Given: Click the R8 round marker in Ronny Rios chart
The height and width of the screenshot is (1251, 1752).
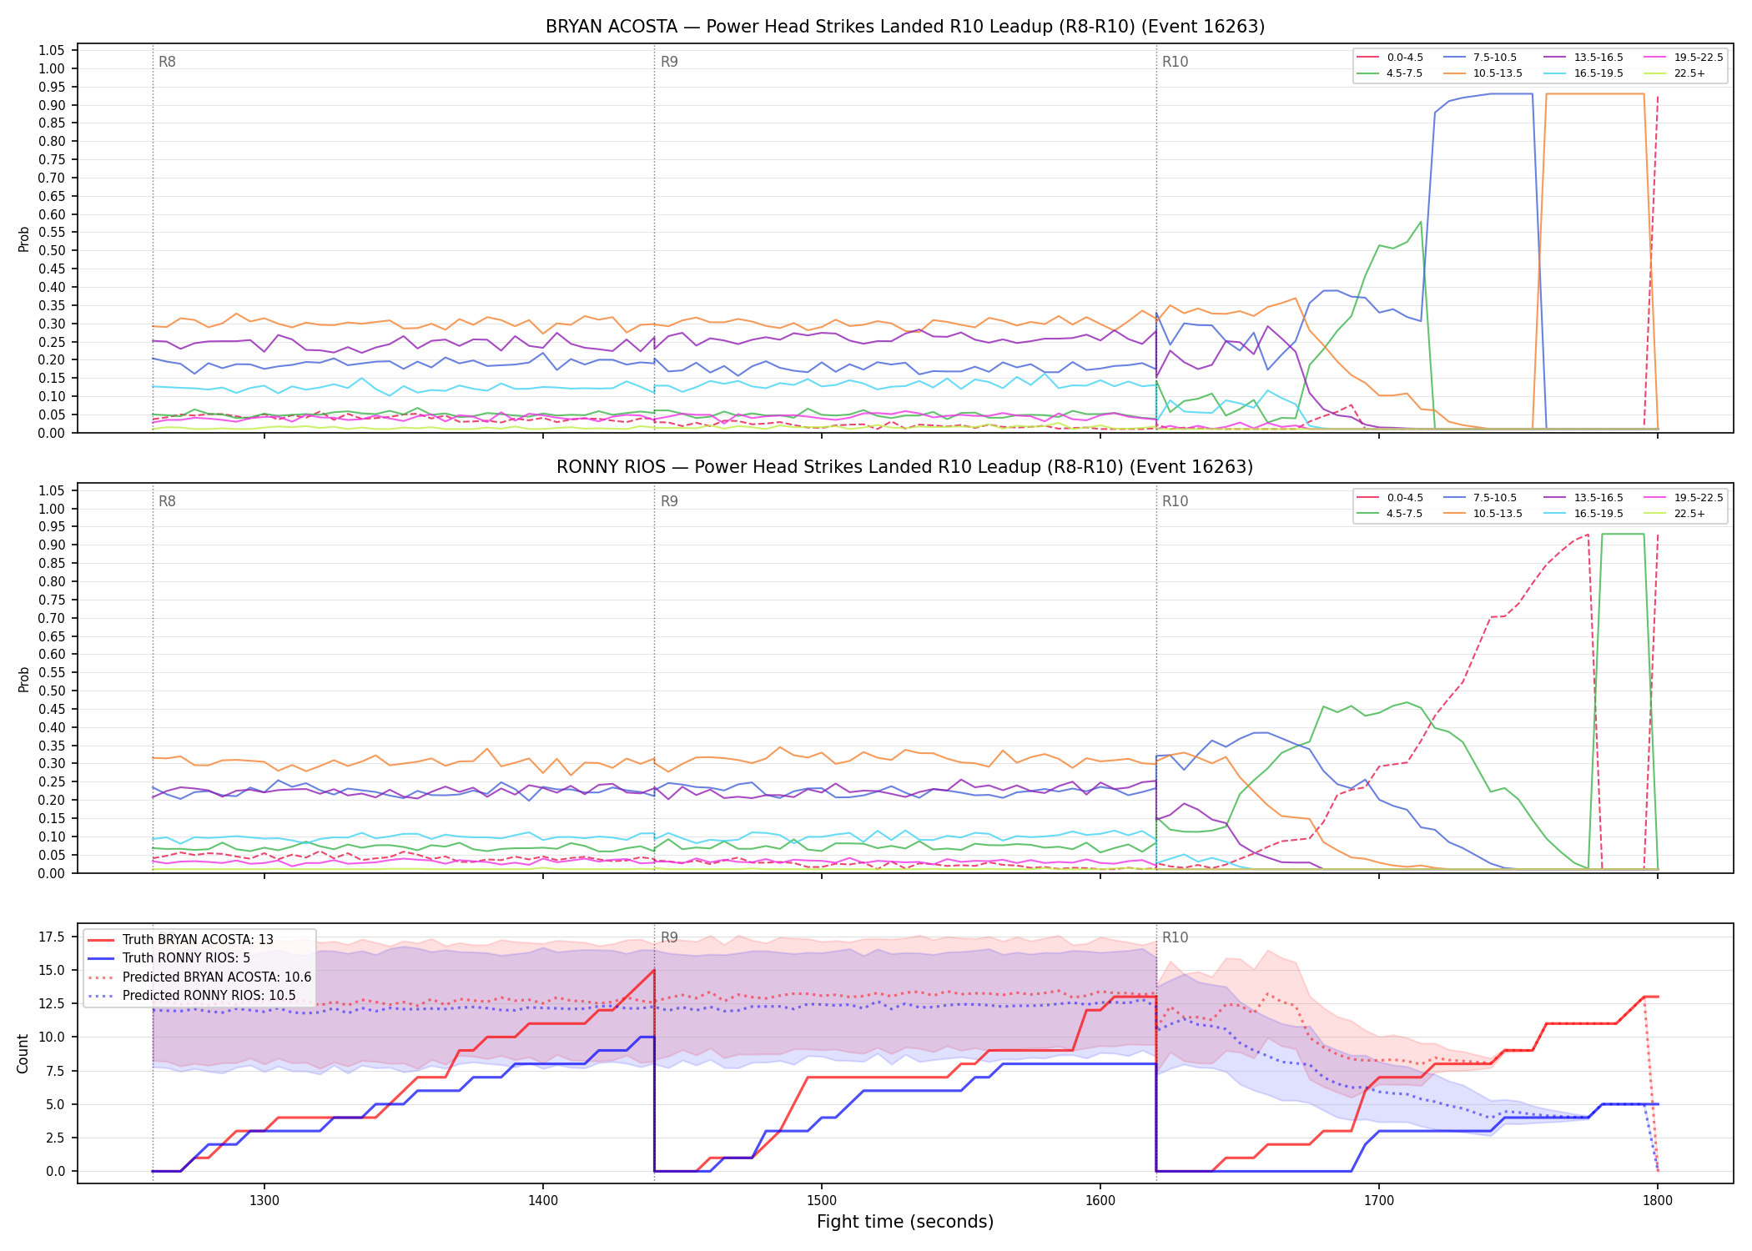Looking at the screenshot, I should 167,501.
